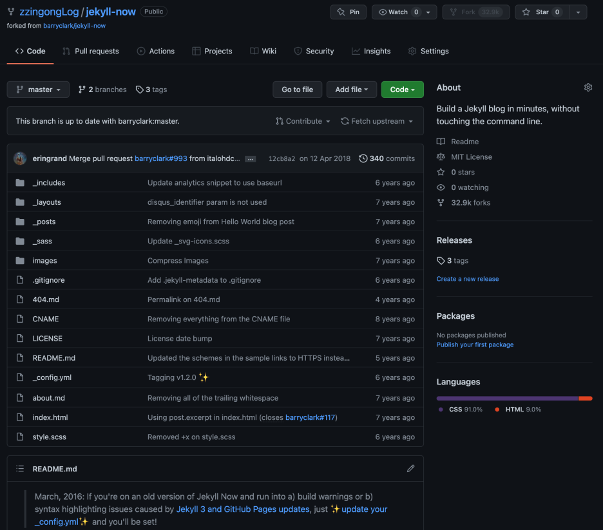Click the .gitignore file icon
This screenshot has height=530, width=603.
click(20, 279)
